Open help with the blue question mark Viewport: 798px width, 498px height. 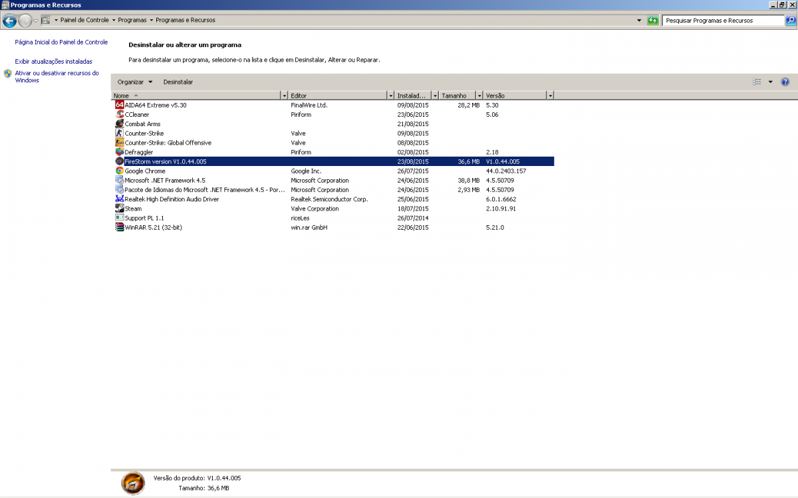click(x=785, y=82)
